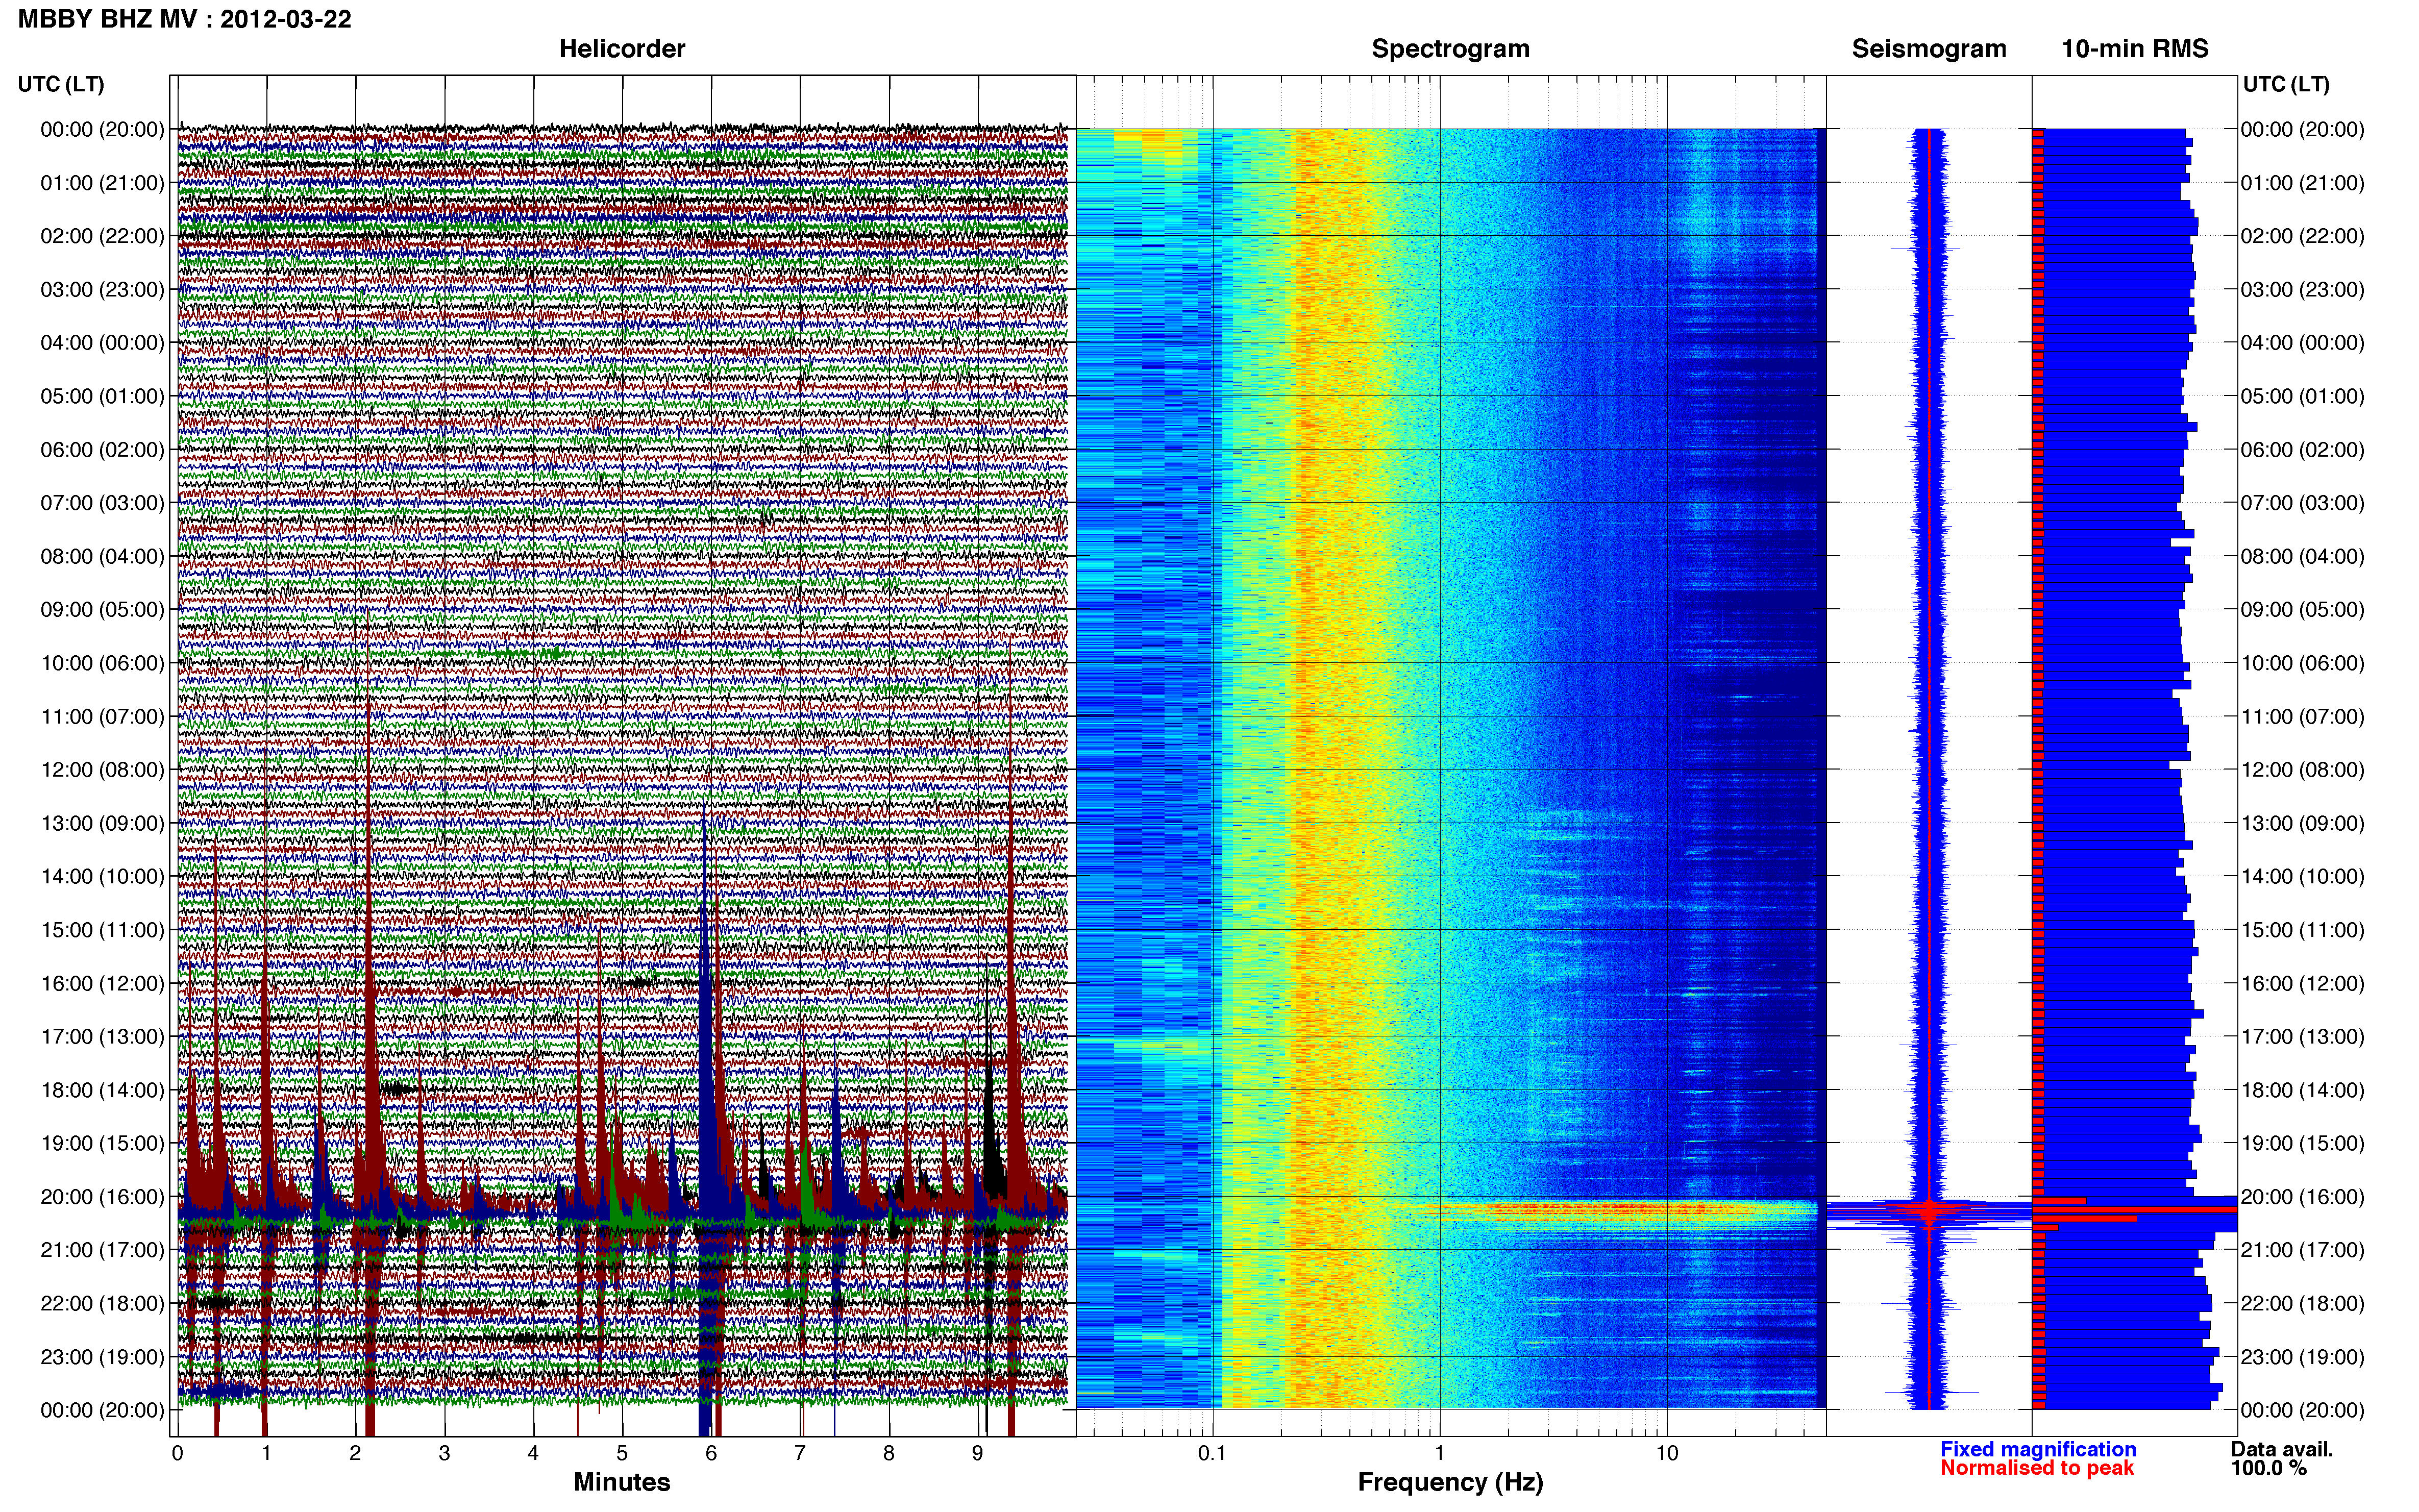Click the 'Fixed magnification' legend text
Image resolution: width=2419 pixels, height=1512 pixels.
pos(2038,1449)
